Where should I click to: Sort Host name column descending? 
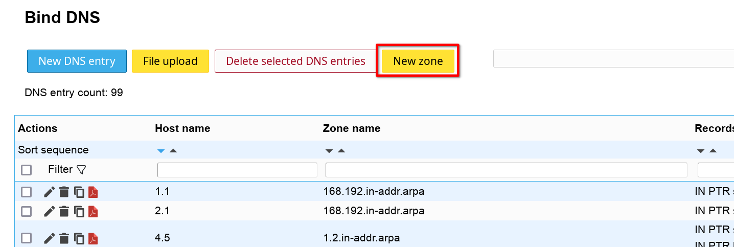tap(161, 151)
